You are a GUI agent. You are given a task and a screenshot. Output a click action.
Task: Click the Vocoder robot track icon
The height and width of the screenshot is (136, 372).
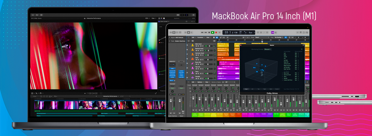(193, 77)
